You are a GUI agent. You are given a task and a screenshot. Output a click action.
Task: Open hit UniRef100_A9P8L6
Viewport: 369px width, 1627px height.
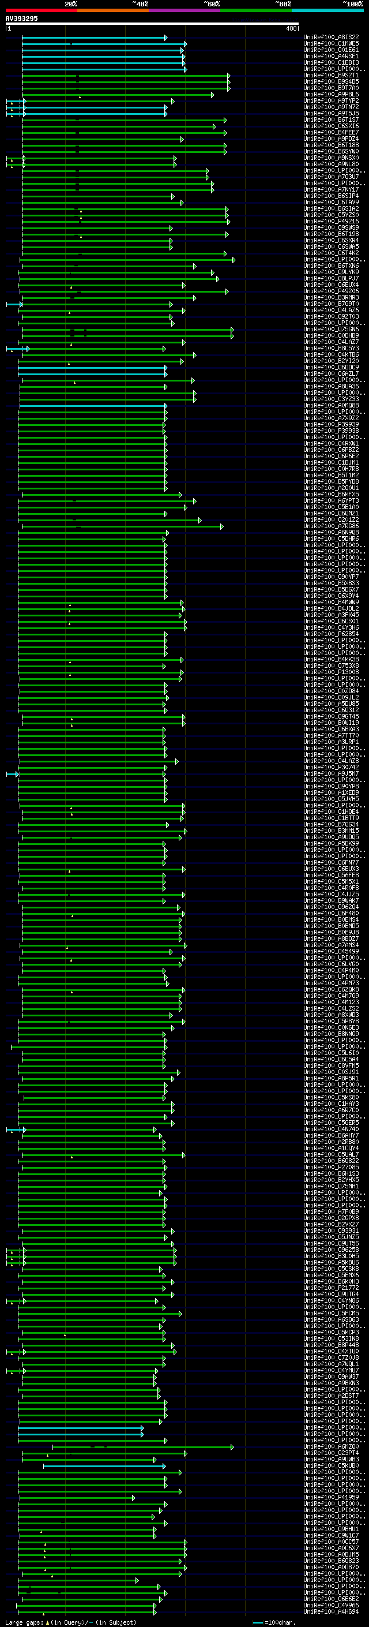pyautogui.click(x=331, y=94)
